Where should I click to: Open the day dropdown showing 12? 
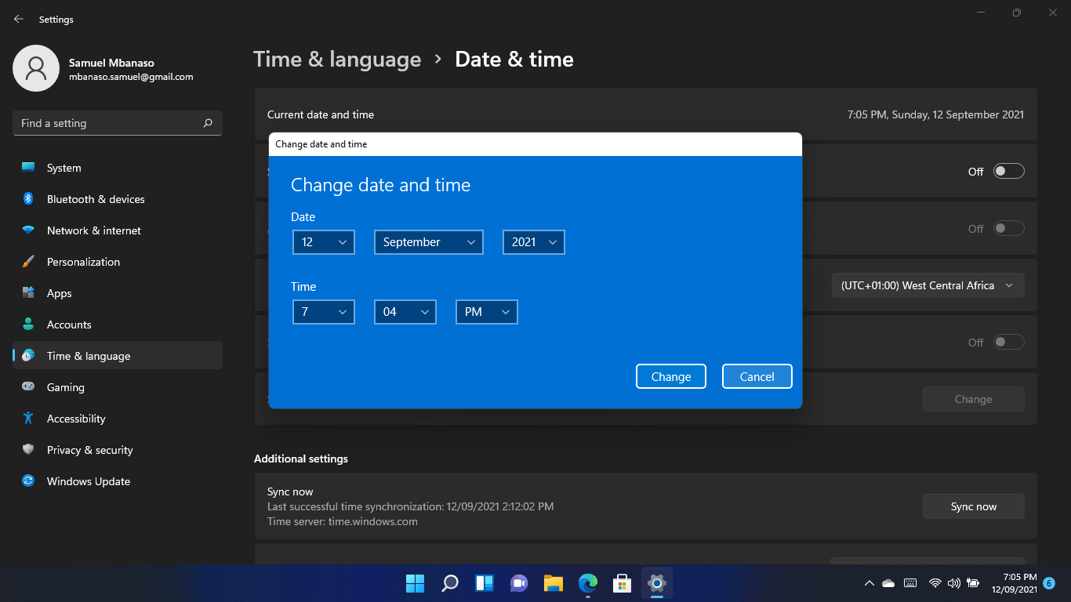point(324,242)
